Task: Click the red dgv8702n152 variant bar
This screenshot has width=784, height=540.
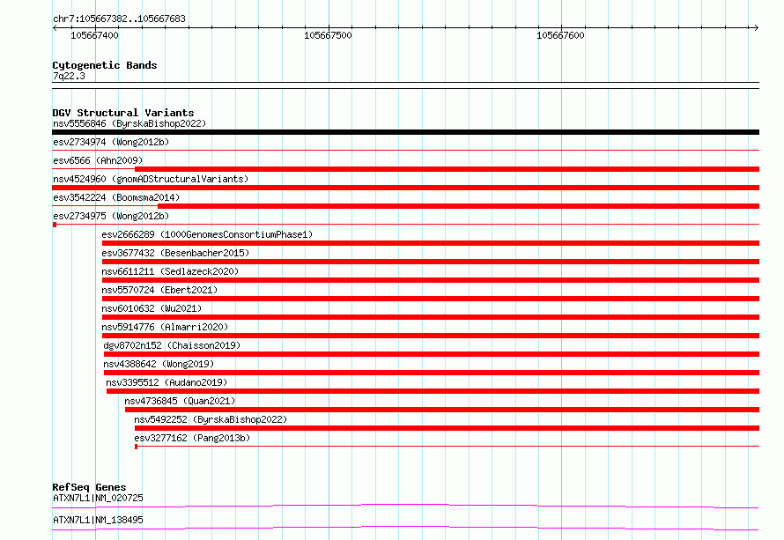Action: [x=432, y=354]
